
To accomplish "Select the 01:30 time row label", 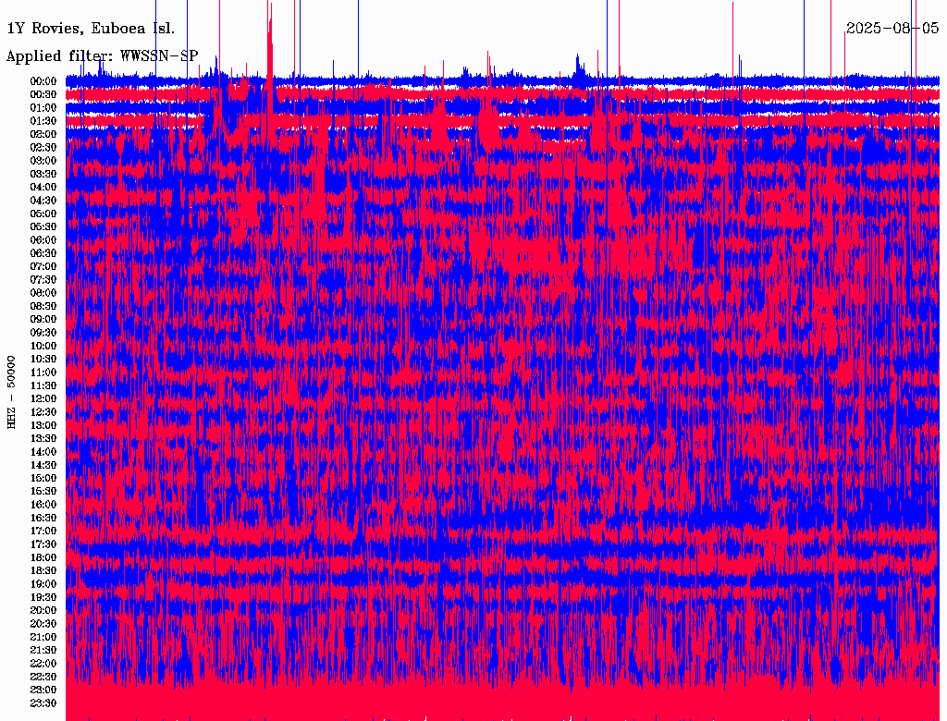I will 43,121.
